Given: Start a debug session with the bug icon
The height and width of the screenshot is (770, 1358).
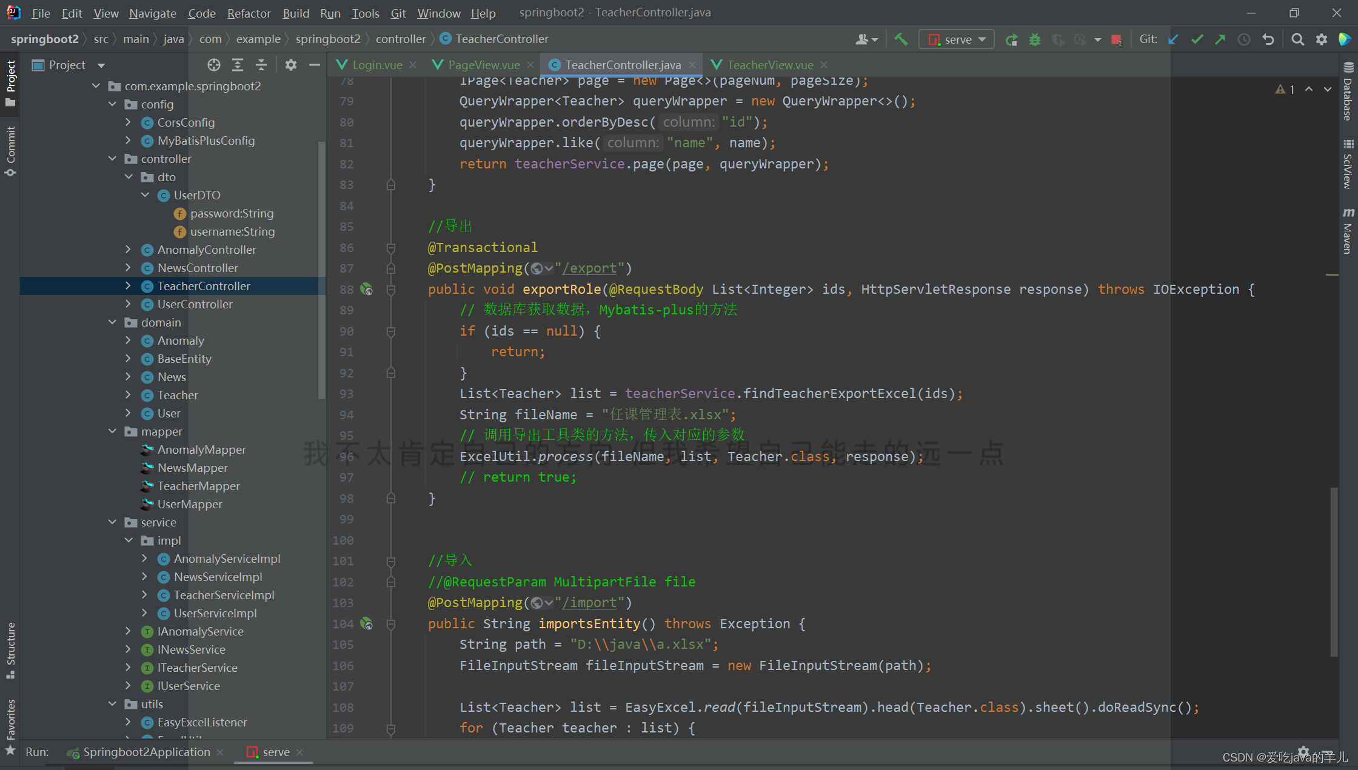Looking at the screenshot, I should click(1034, 39).
